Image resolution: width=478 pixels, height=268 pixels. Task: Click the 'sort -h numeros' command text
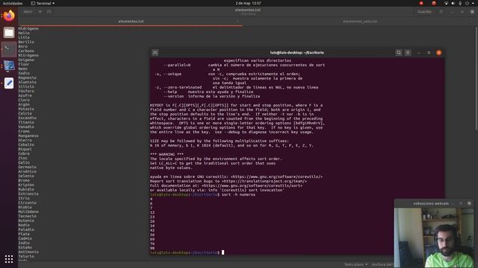point(238,194)
